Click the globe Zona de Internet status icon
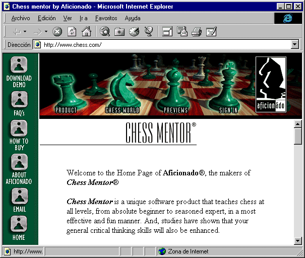Viewport: 305px width, 258px height. point(162,251)
